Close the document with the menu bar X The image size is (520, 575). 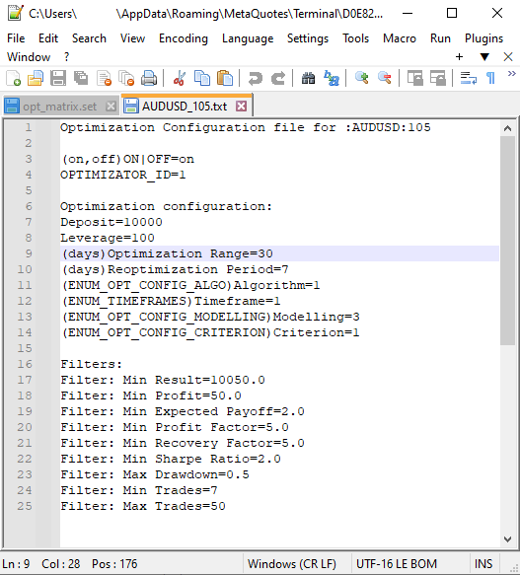(508, 57)
